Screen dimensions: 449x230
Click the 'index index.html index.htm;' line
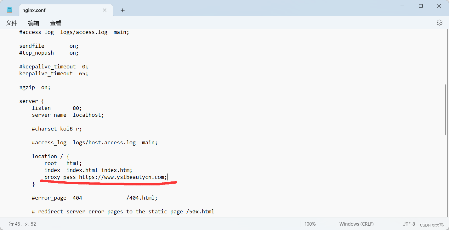[x=88, y=170]
